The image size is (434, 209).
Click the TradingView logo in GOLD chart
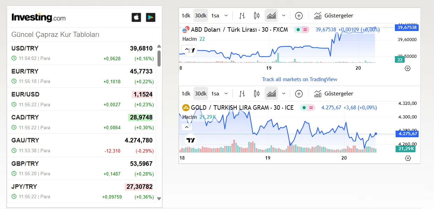click(191, 140)
